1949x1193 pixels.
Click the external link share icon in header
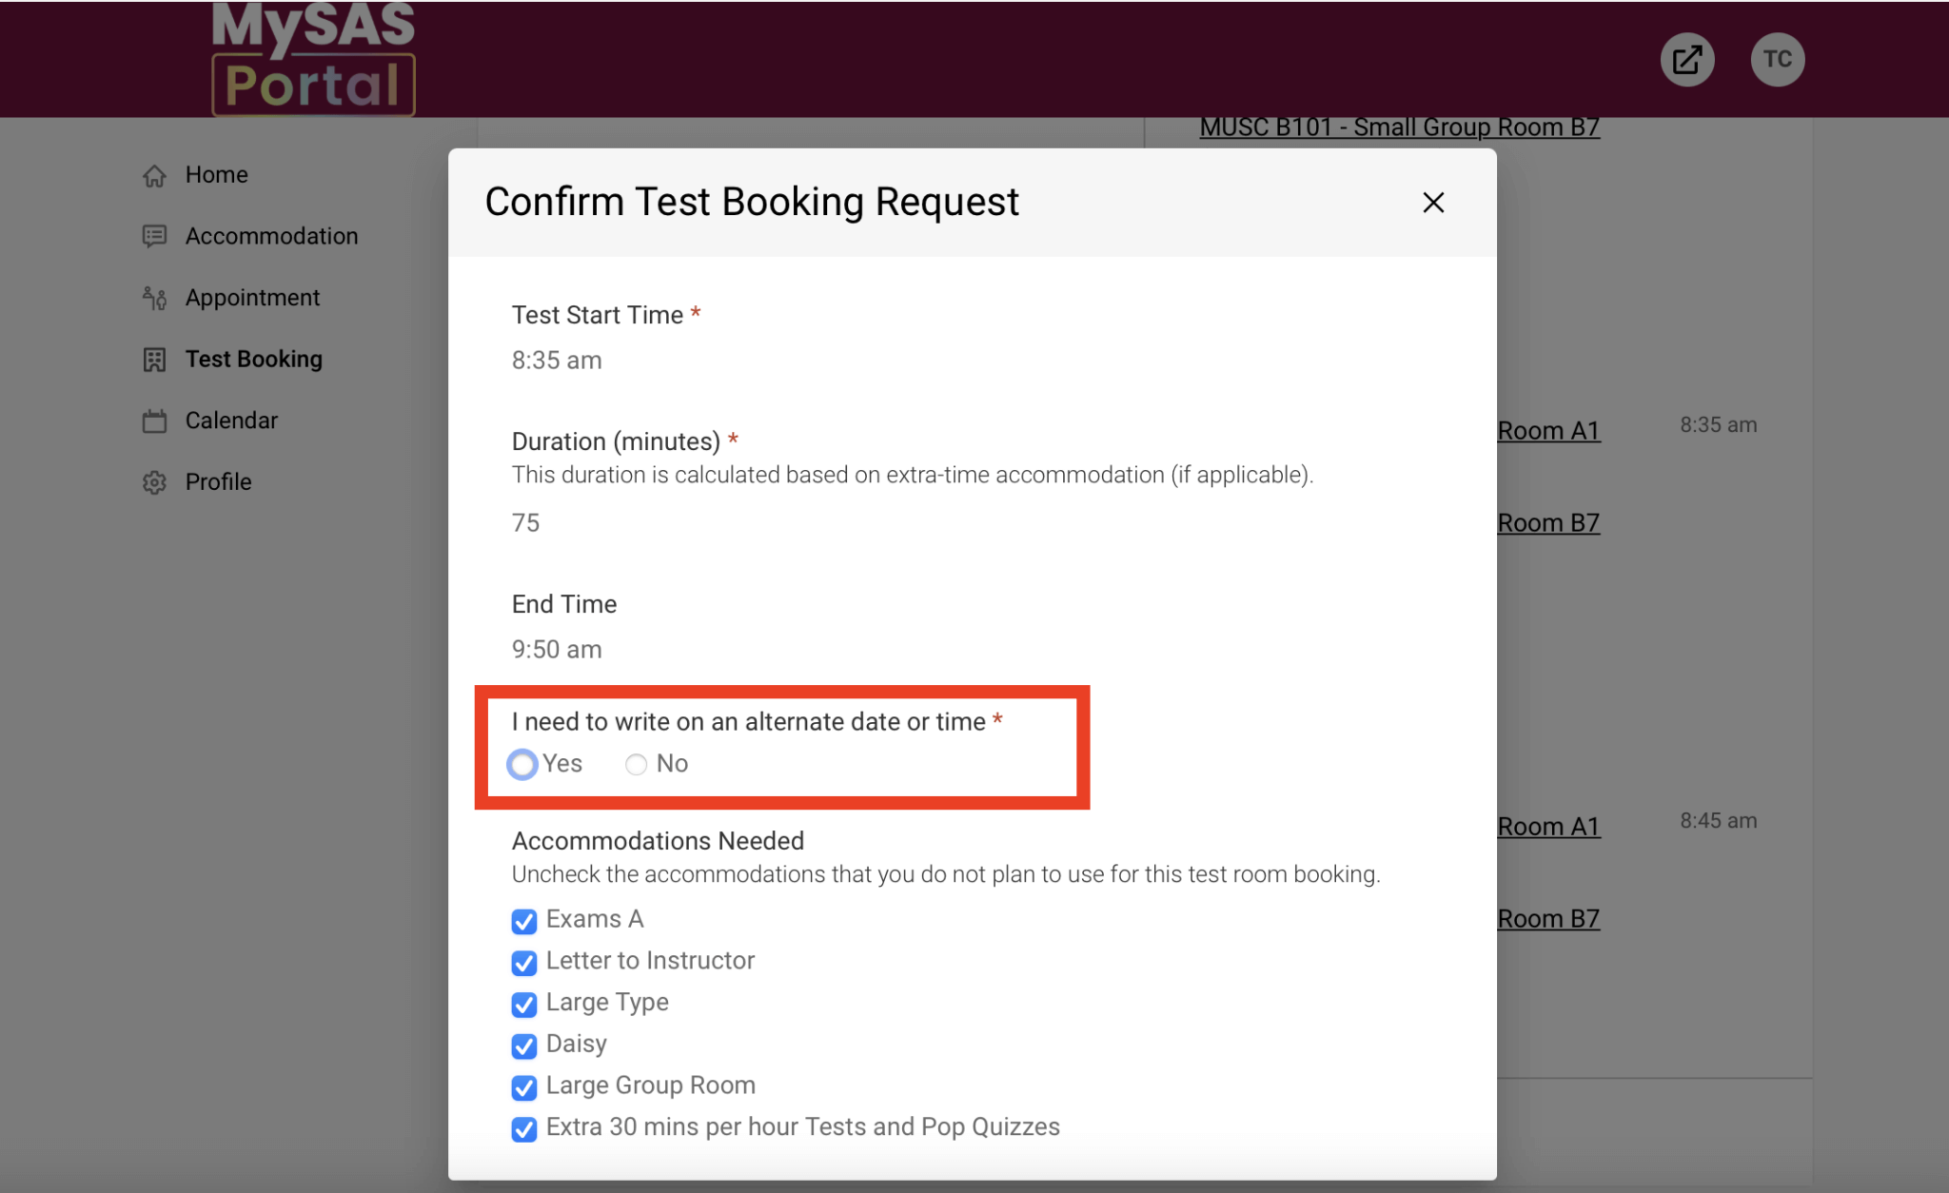[1686, 59]
